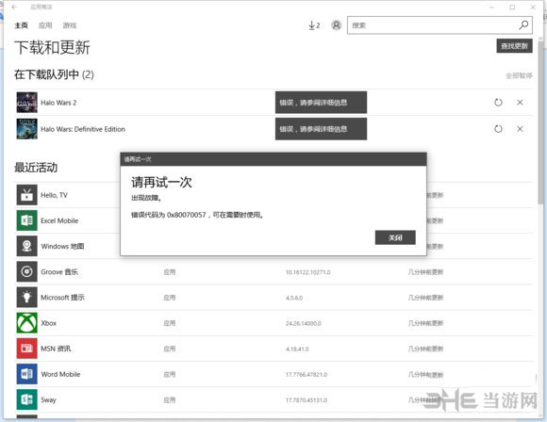The height and width of the screenshot is (422, 547).
Task: Open Halo Wars 2 thumbnail
Action: coord(26,103)
